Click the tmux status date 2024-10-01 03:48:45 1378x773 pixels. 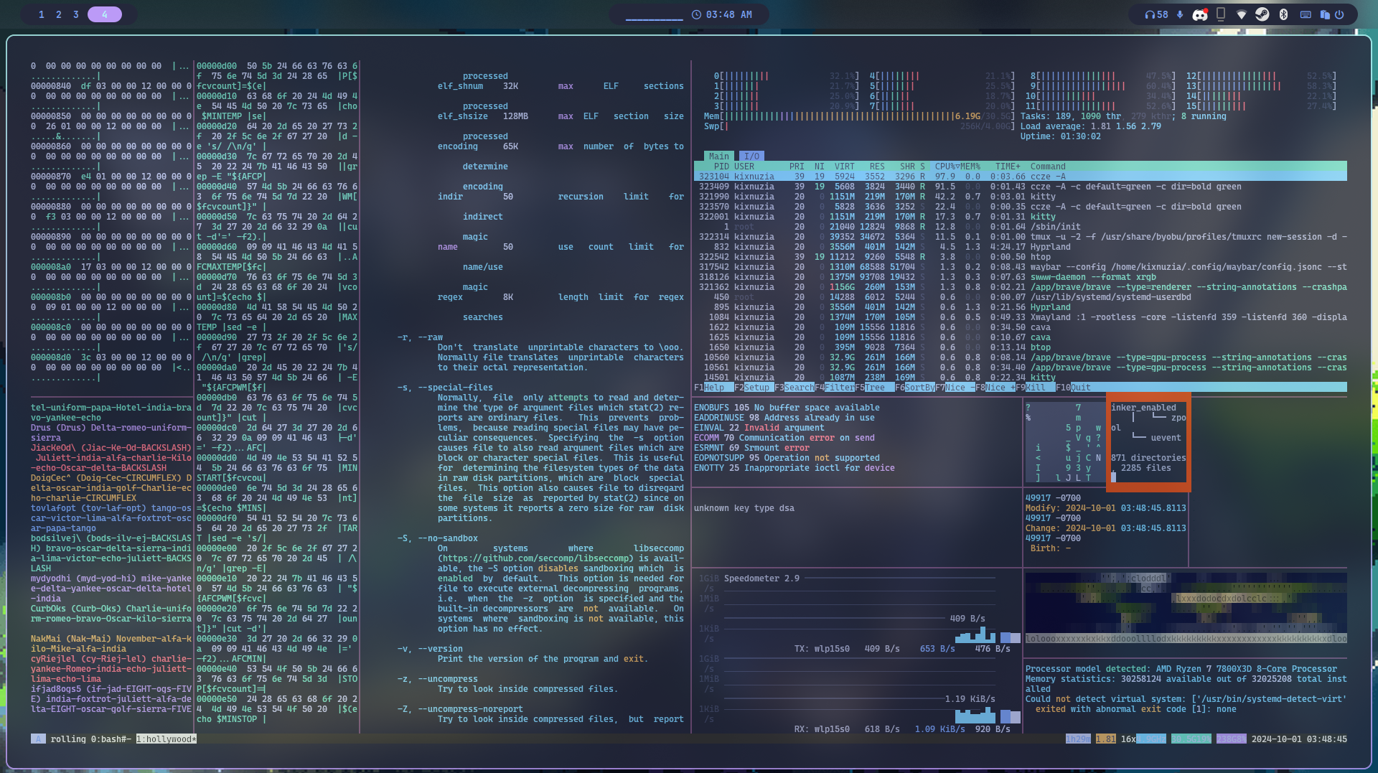1299,739
